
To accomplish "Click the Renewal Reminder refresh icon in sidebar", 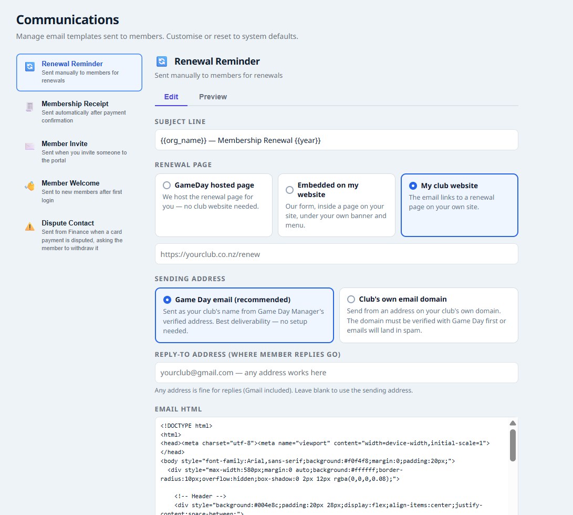I will 29,67.
